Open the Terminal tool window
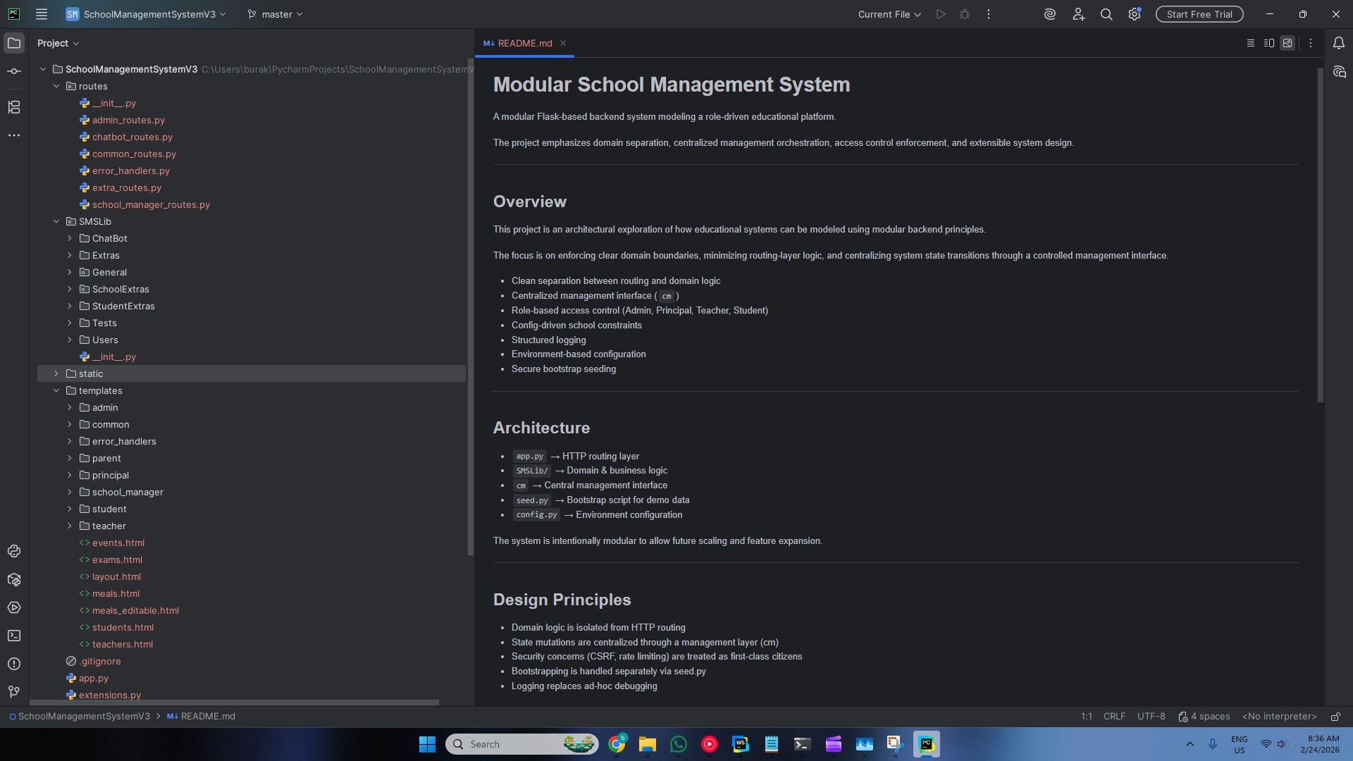This screenshot has height=761, width=1353. point(14,636)
